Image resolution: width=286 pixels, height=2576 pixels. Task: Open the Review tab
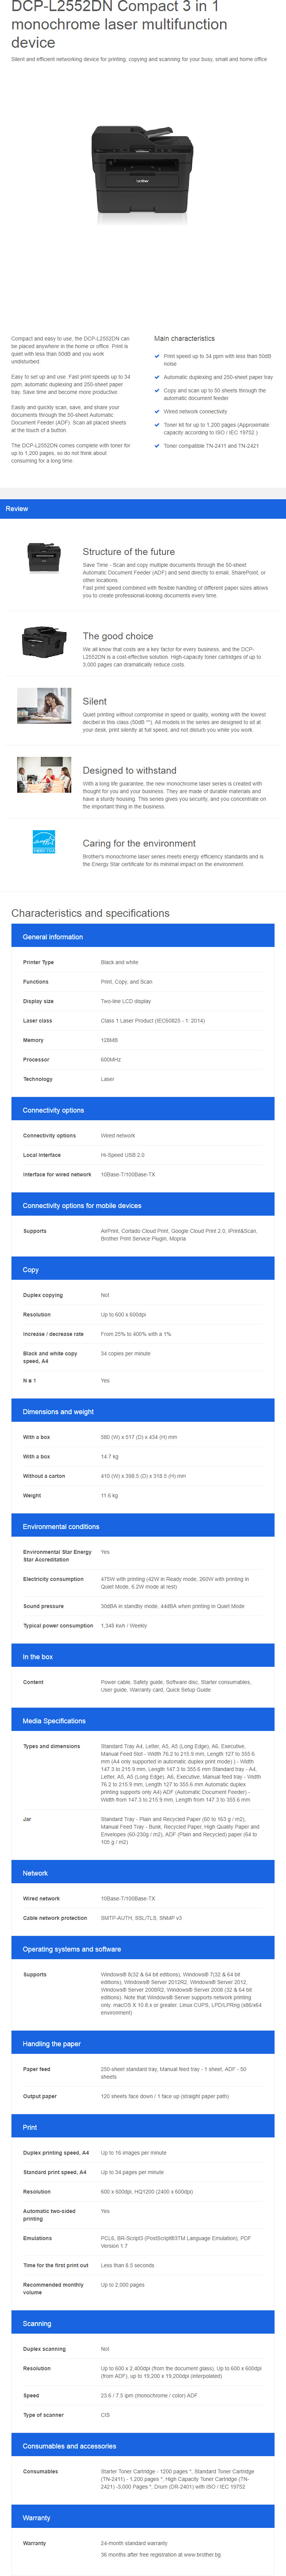17,509
